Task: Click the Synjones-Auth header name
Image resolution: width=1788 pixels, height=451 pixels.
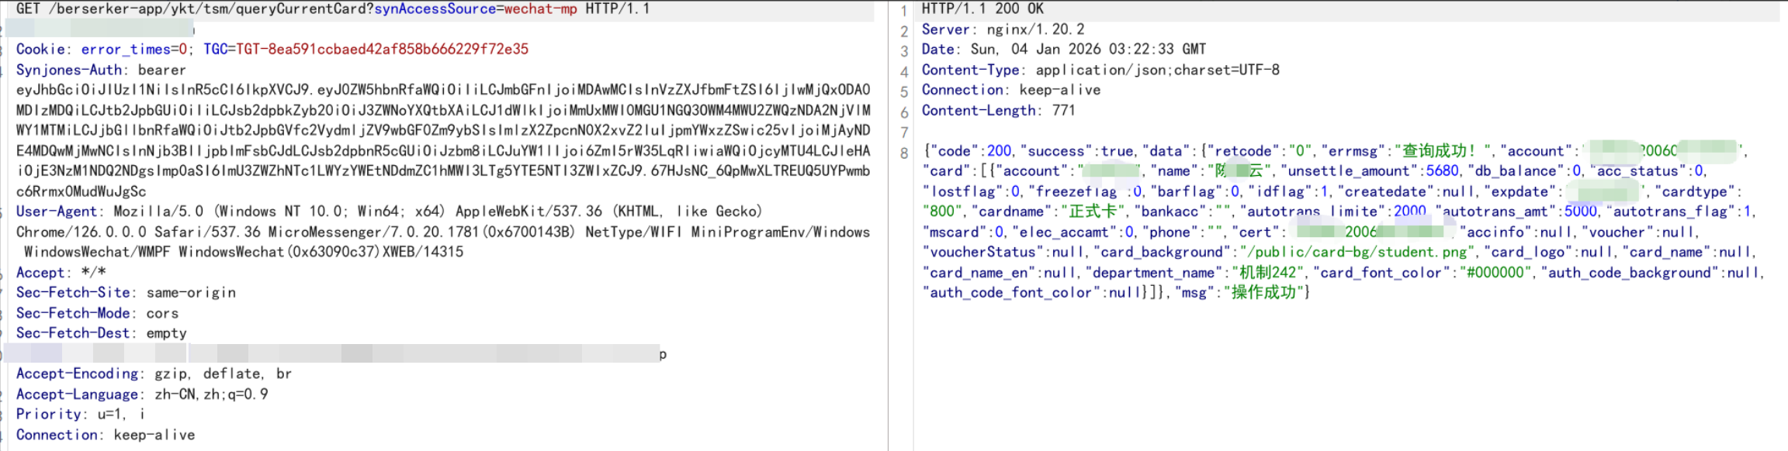Action: pyautogui.click(x=68, y=70)
